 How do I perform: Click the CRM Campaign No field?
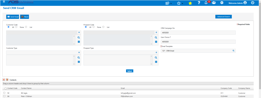point(198,33)
